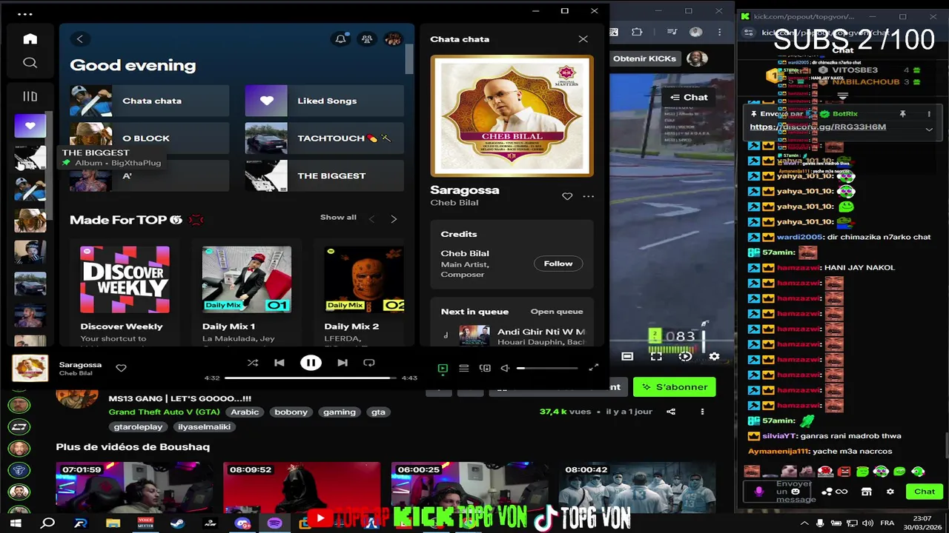
Task: Save Saragossa via player bar heart
Action: (121, 368)
